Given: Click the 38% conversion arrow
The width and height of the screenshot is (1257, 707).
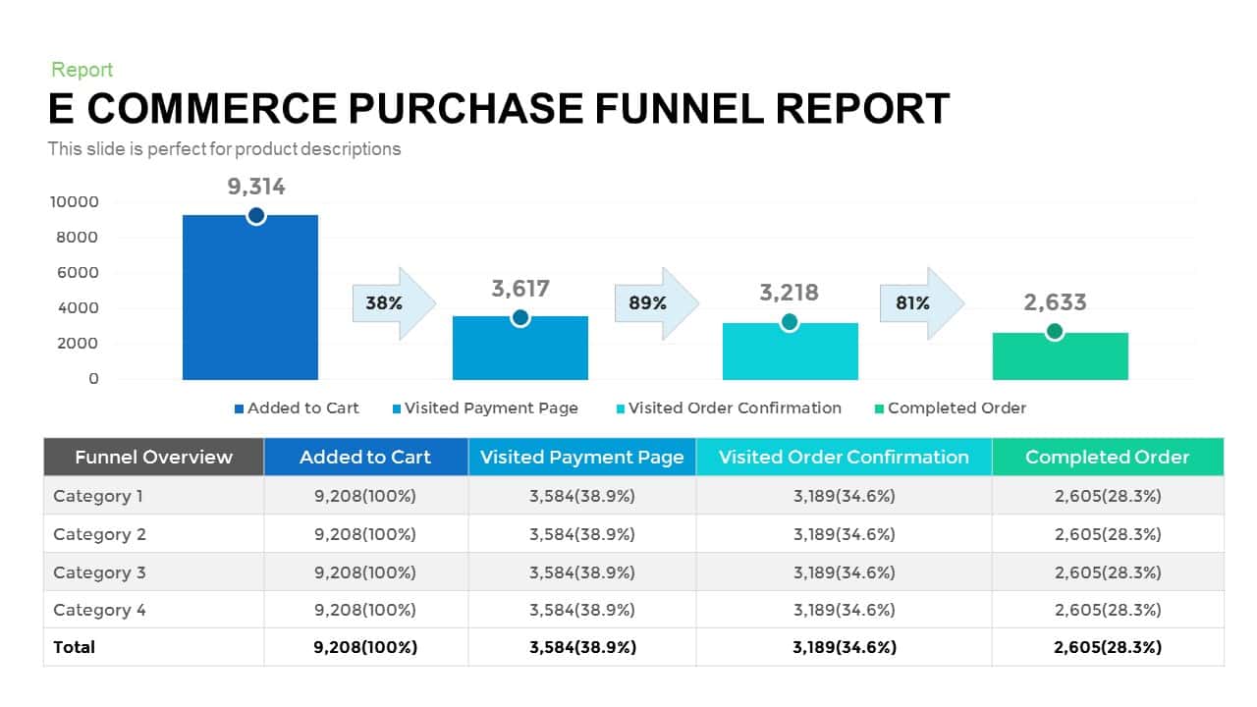Looking at the screenshot, I should (x=393, y=303).
